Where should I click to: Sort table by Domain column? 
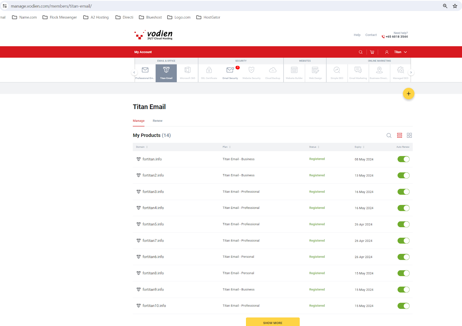coord(142,147)
